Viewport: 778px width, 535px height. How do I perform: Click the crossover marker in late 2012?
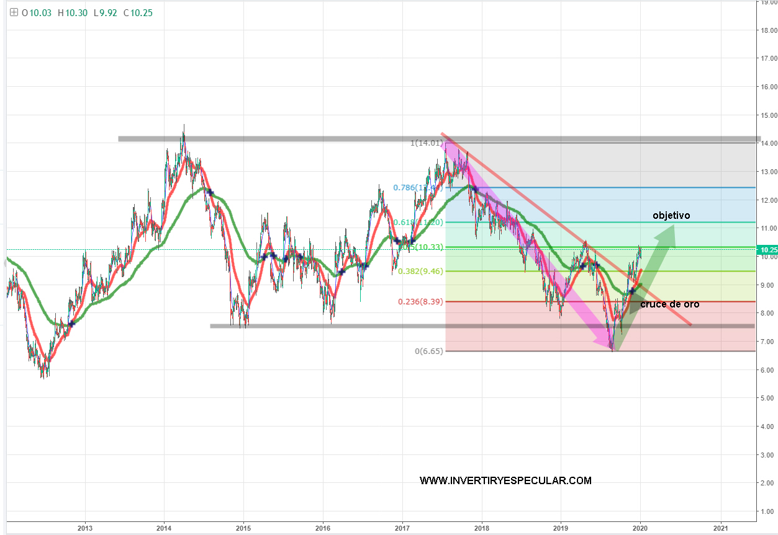pyautogui.click(x=71, y=324)
